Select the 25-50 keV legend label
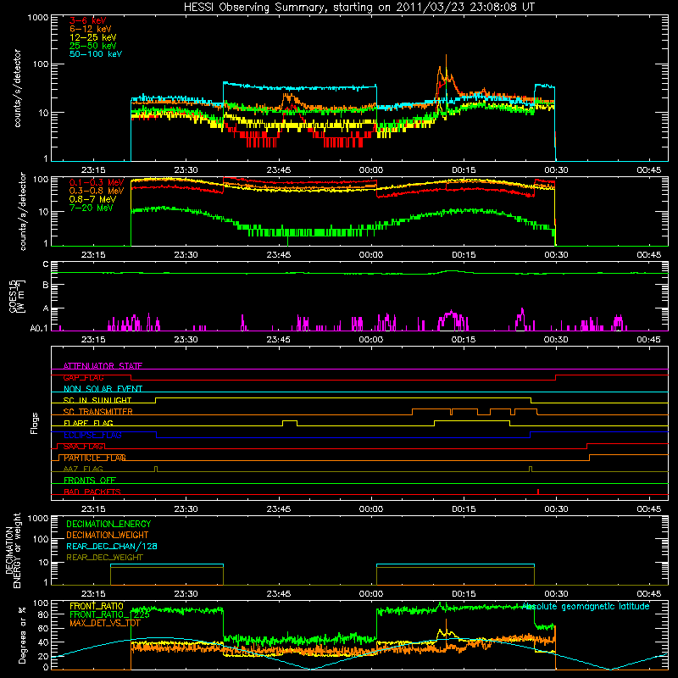 [92, 46]
